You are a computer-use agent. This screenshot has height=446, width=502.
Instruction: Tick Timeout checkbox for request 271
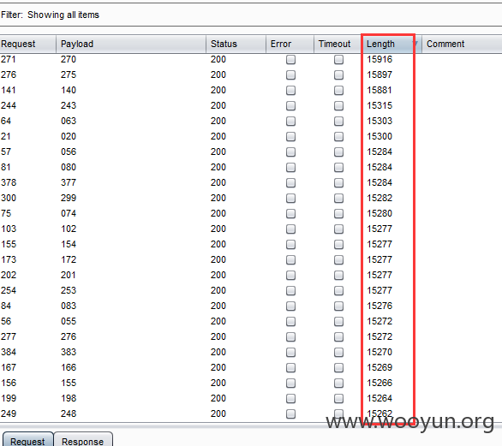point(338,60)
